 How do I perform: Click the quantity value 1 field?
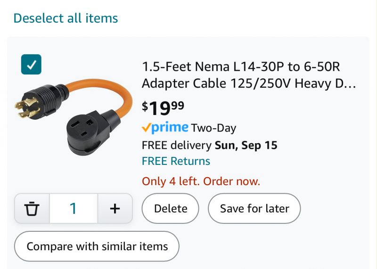[74, 208]
